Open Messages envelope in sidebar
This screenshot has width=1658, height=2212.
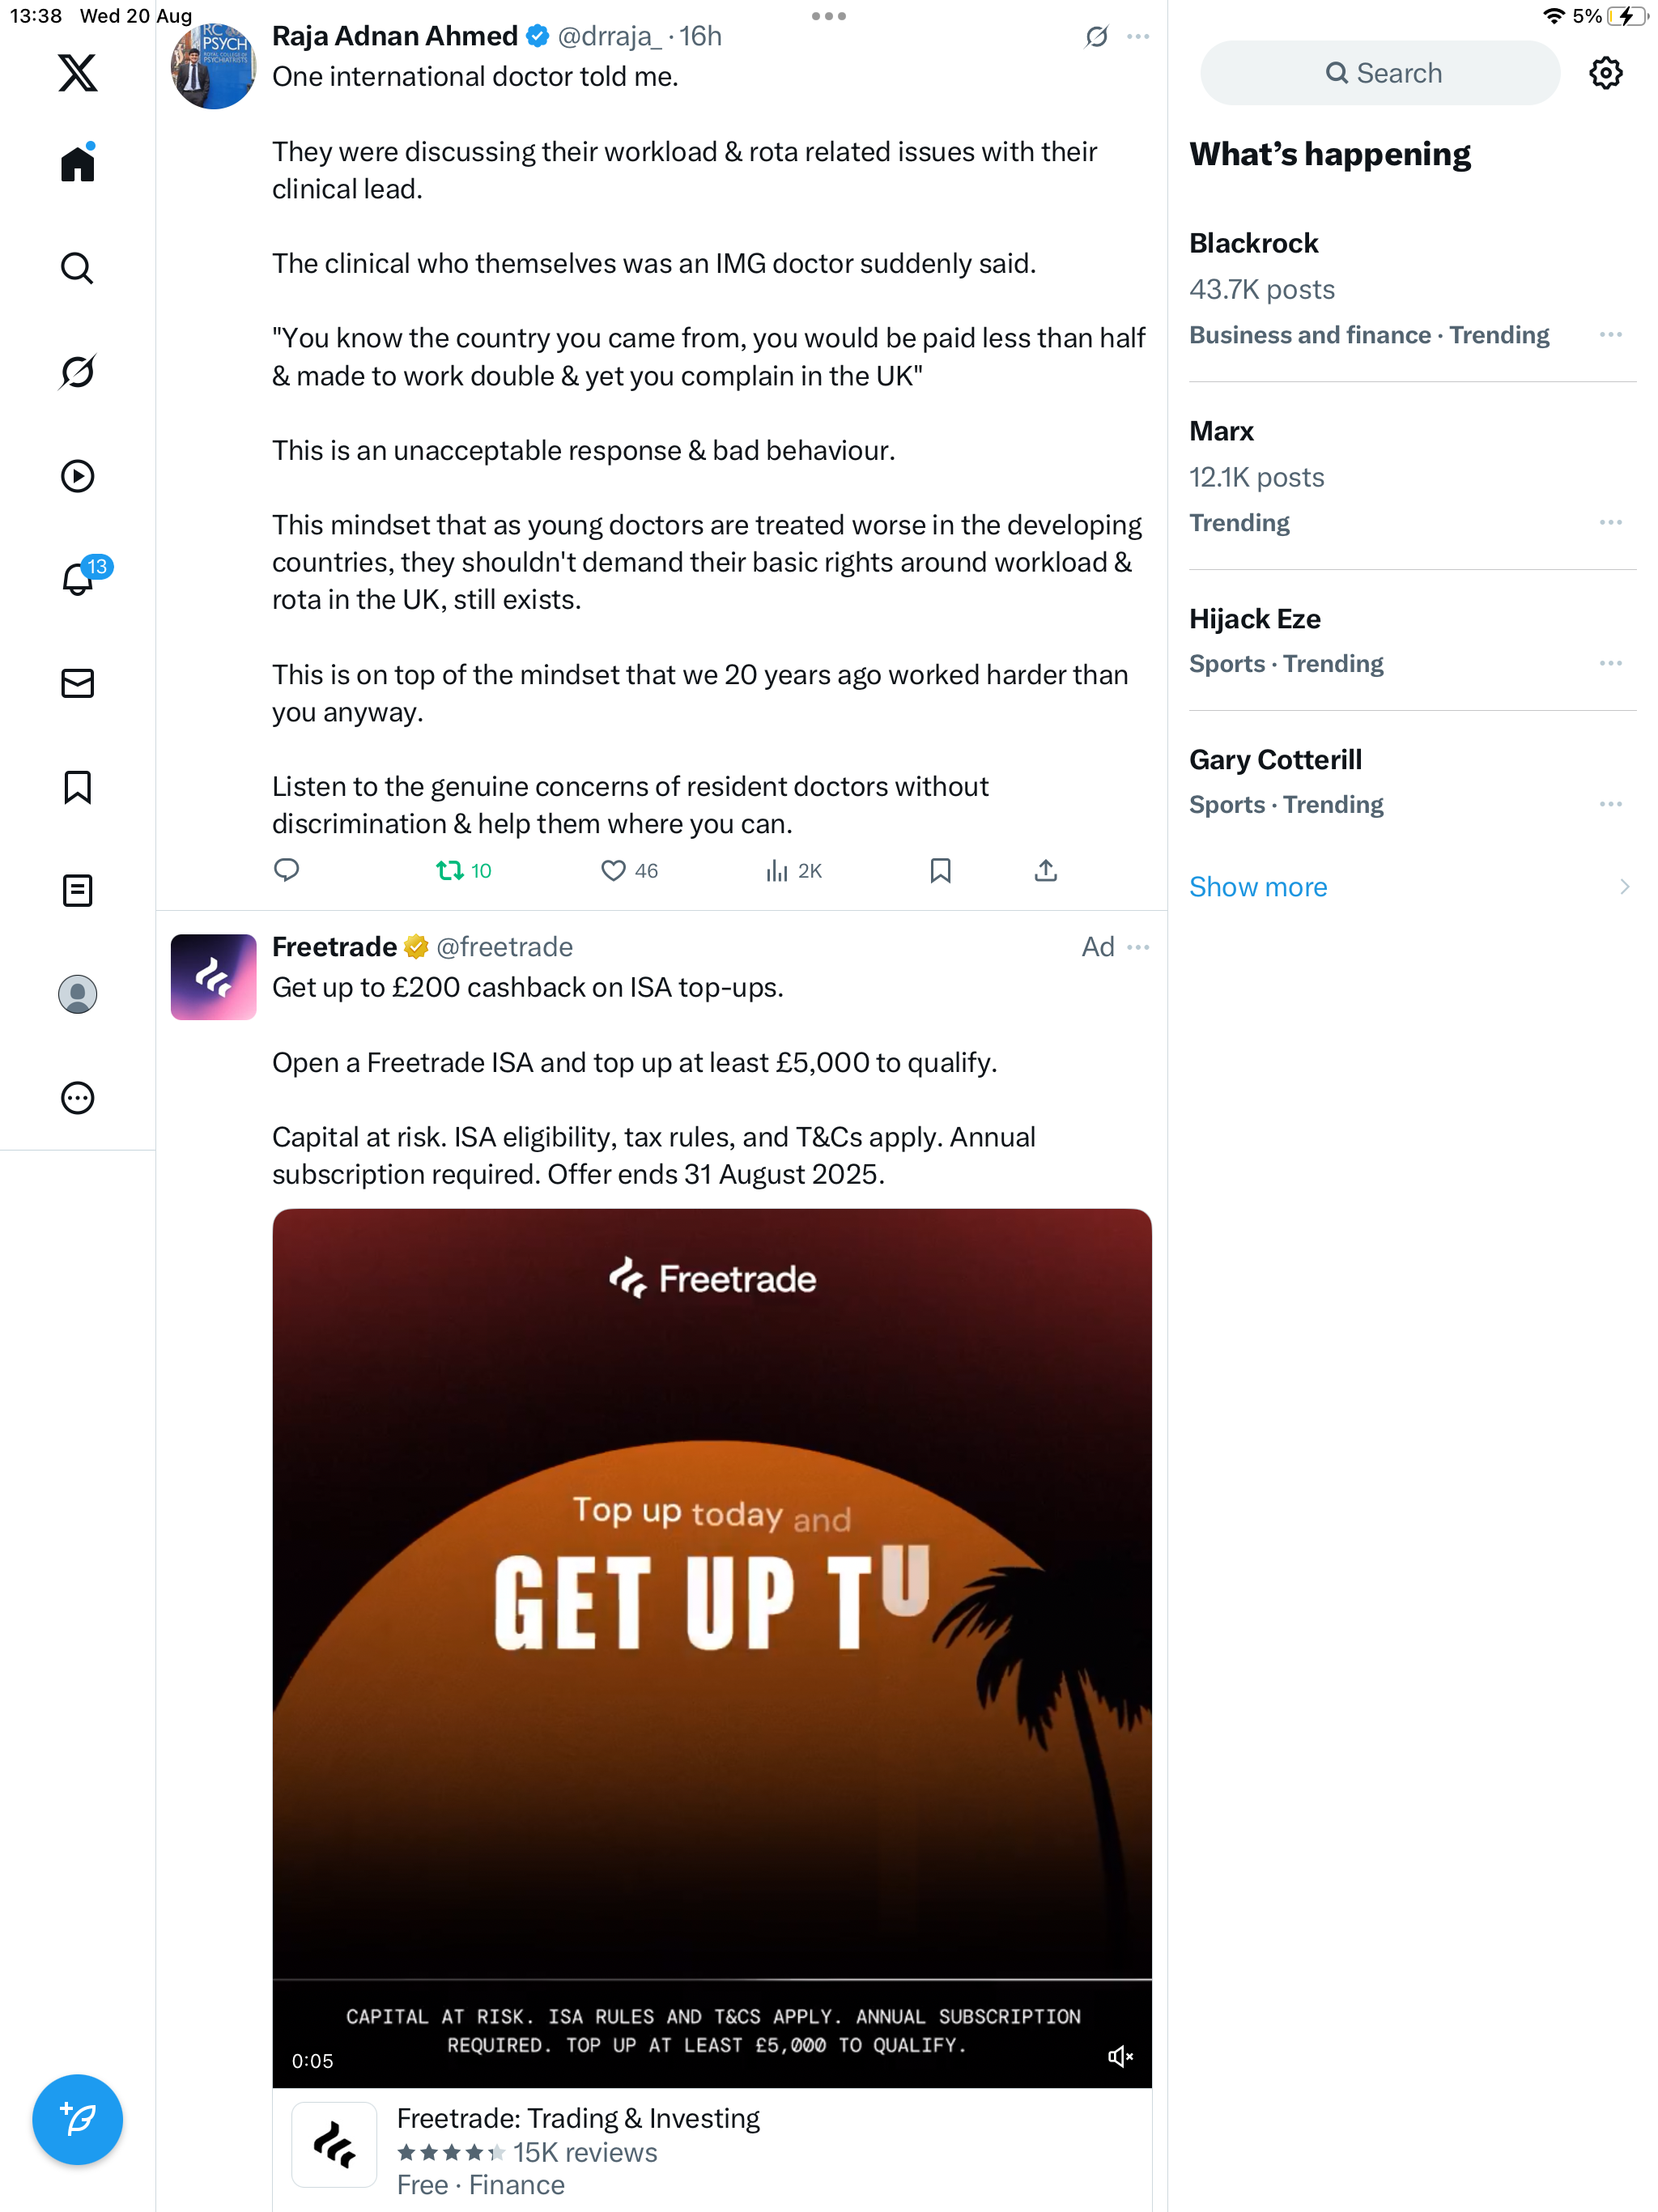[77, 683]
